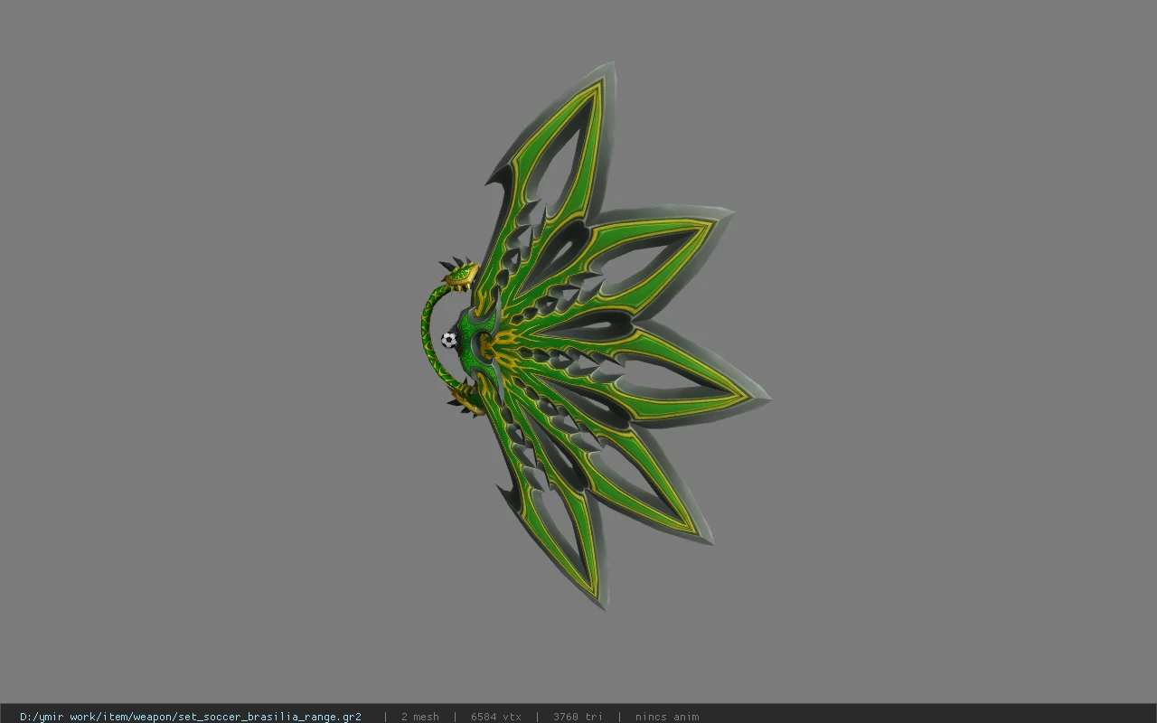Screen dimensions: 1157x723
Task: Click the "2 mesh" status indicator
Action: tap(420, 717)
